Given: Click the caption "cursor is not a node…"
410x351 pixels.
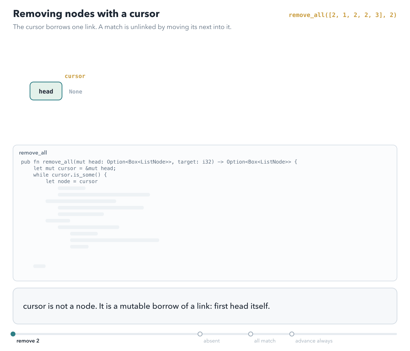Looking at the screenshot, I should (146, 306).
